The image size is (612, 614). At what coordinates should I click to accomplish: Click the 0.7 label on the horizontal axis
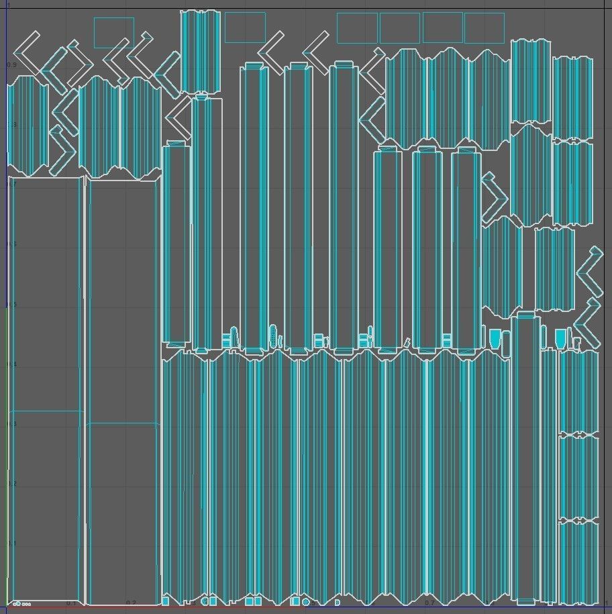click(x=429, y=603)
